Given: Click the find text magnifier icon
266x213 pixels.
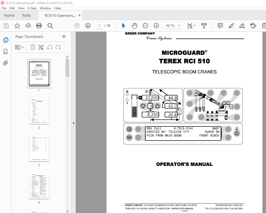Looking at the screenshot, I should (50, 26).
